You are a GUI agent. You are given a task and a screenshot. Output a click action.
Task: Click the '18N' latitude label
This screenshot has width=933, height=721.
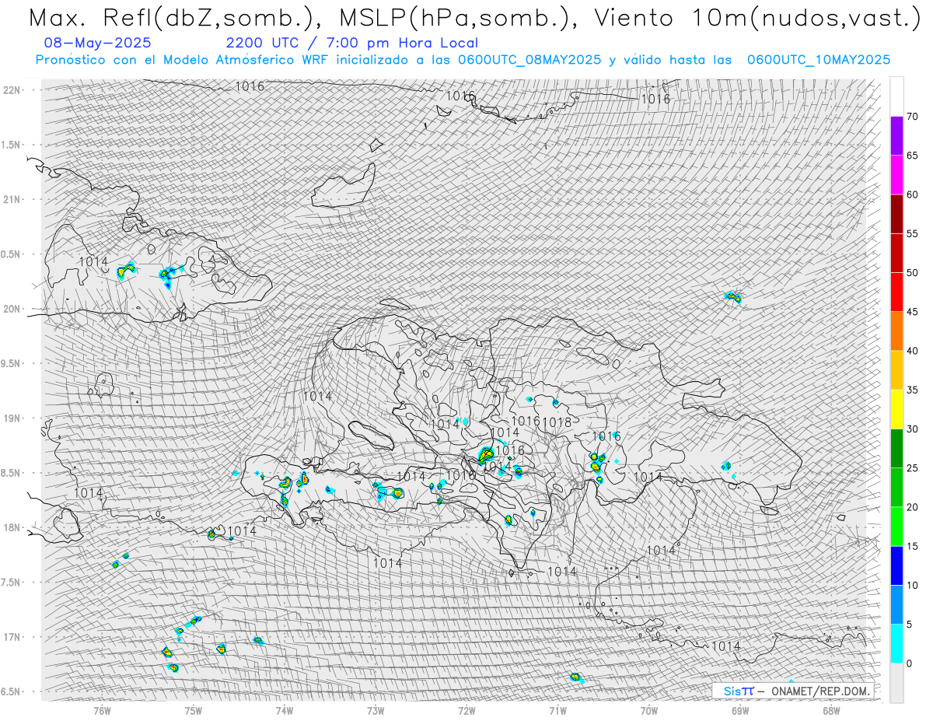click(x=12, y=527)
